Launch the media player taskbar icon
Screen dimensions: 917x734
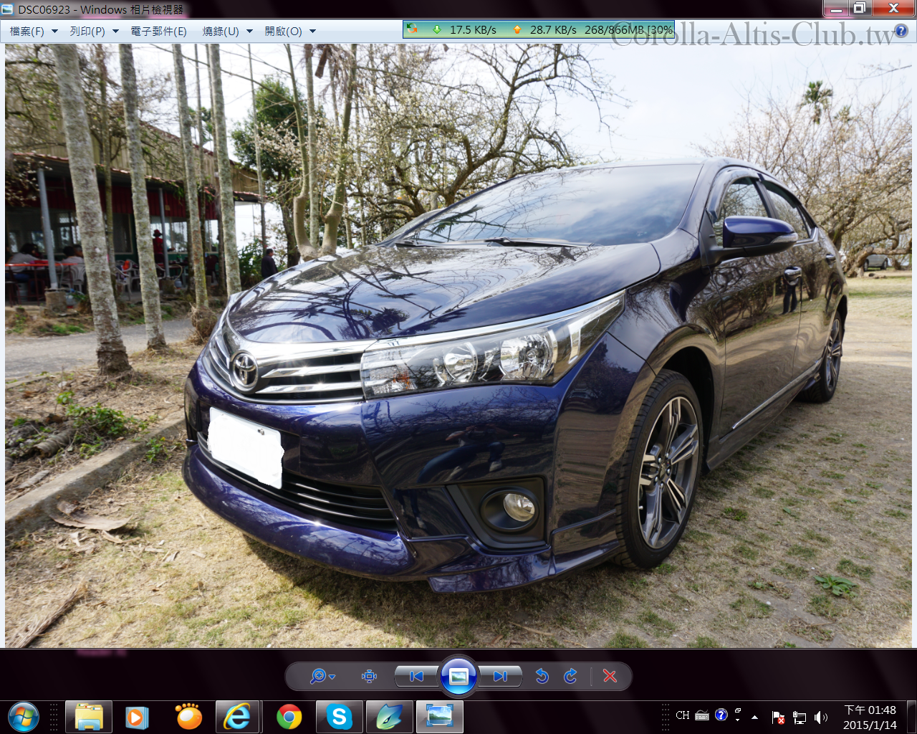click(x=136, y=717)
